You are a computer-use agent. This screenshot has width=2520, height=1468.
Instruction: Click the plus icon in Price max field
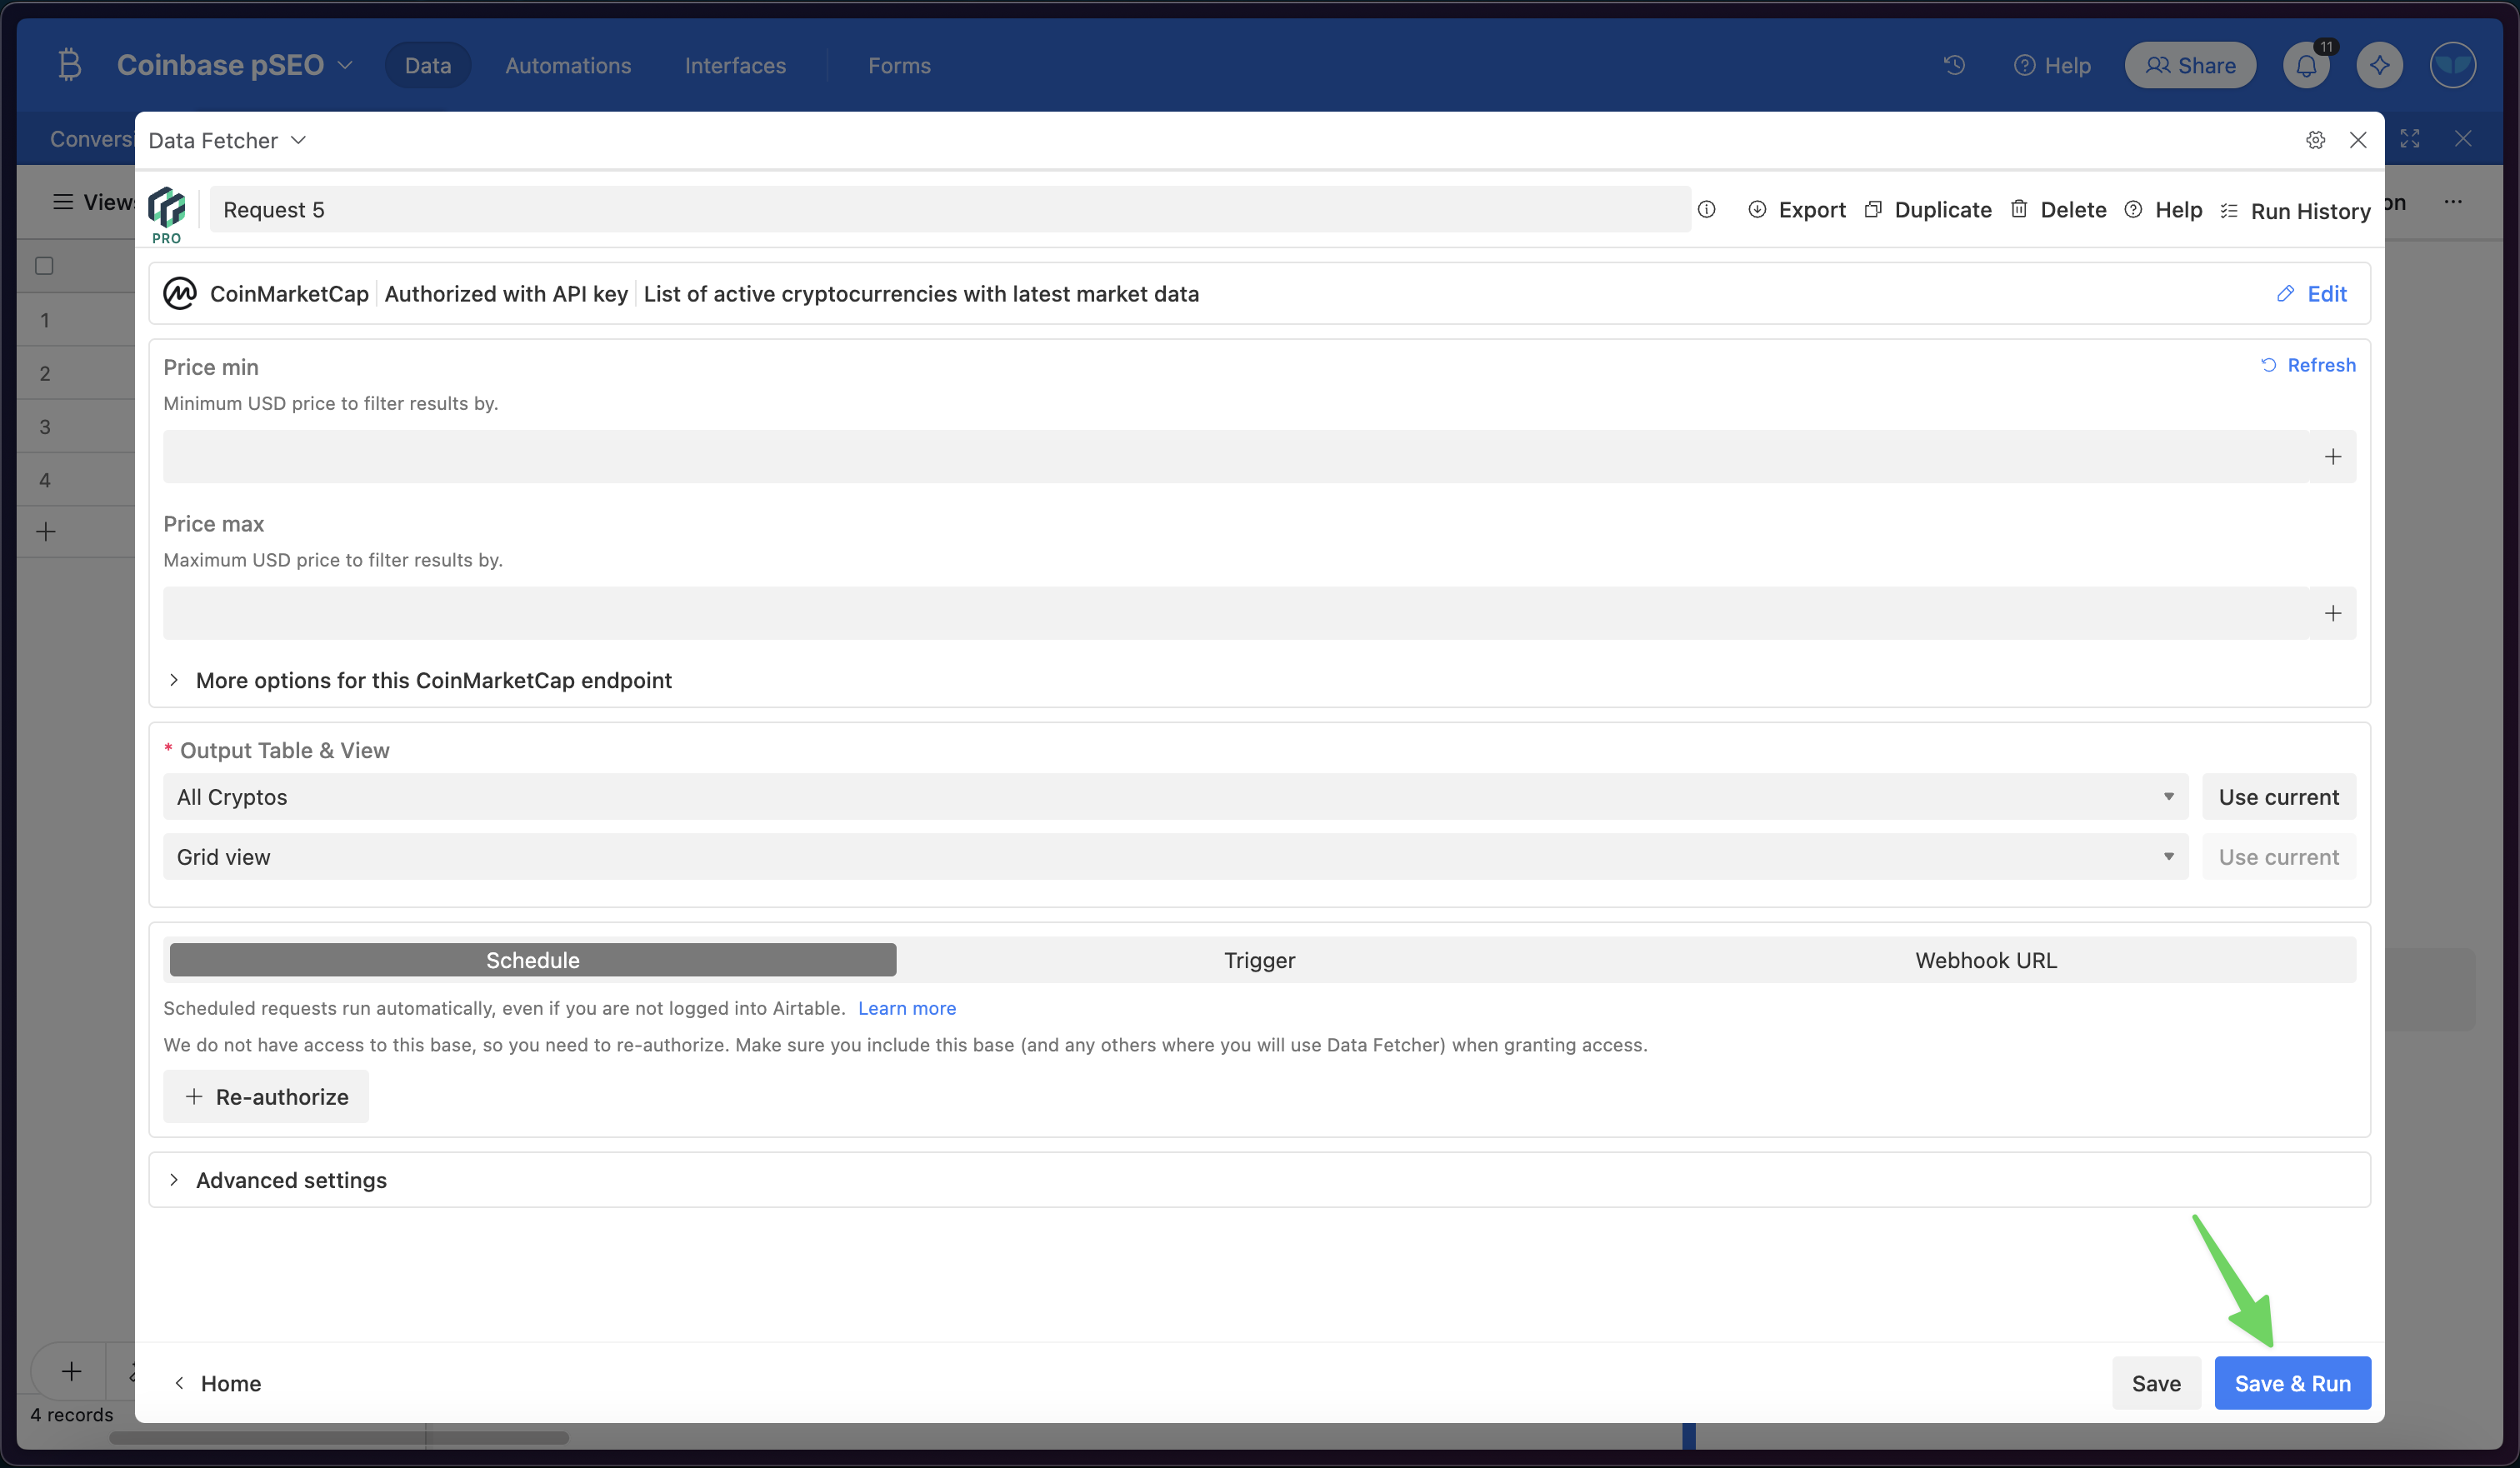[x=2332, y=613]
